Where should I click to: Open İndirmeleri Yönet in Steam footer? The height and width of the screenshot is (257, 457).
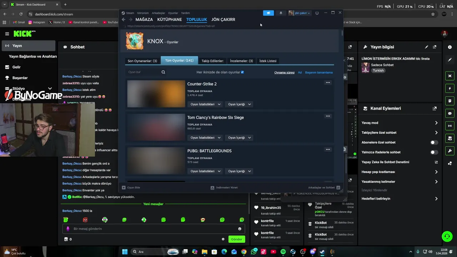(x=224, y=187)
